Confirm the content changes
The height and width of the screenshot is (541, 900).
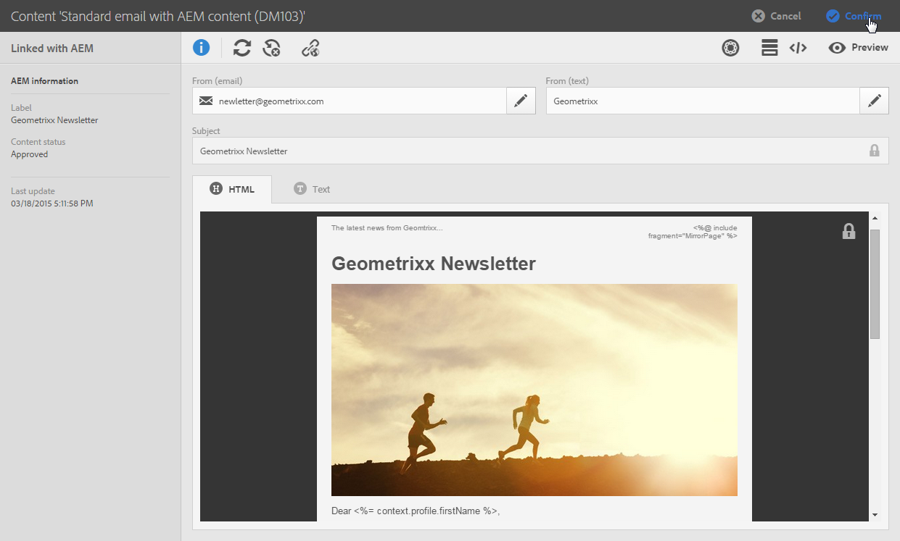tap(854, 16)
